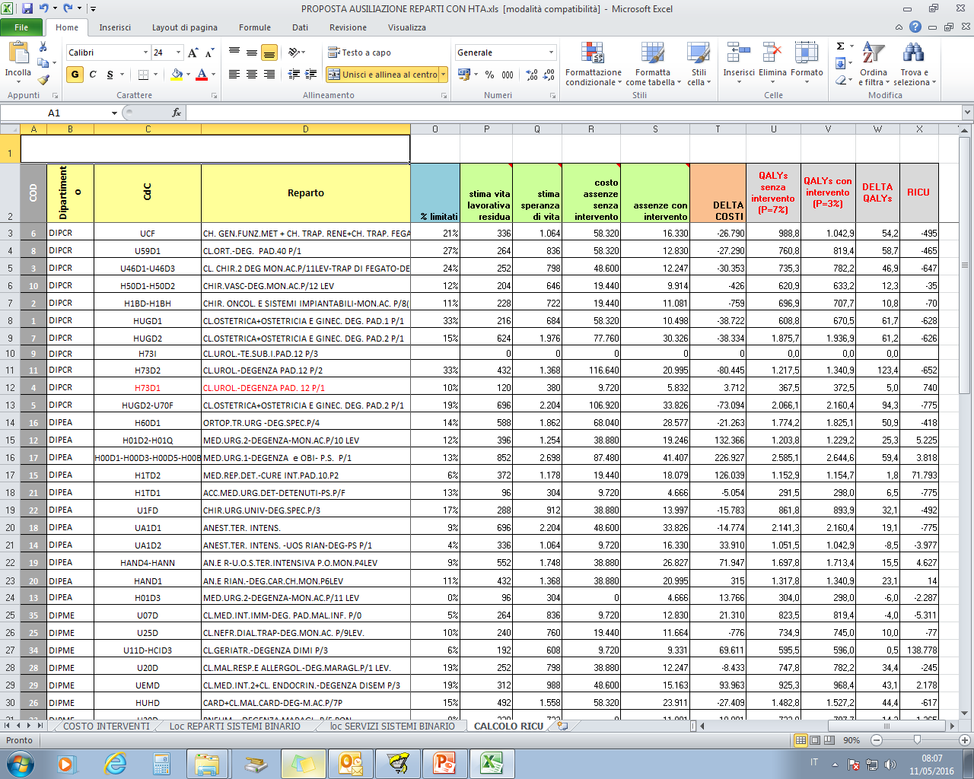Toggle underline with the S button

(110, 74)
